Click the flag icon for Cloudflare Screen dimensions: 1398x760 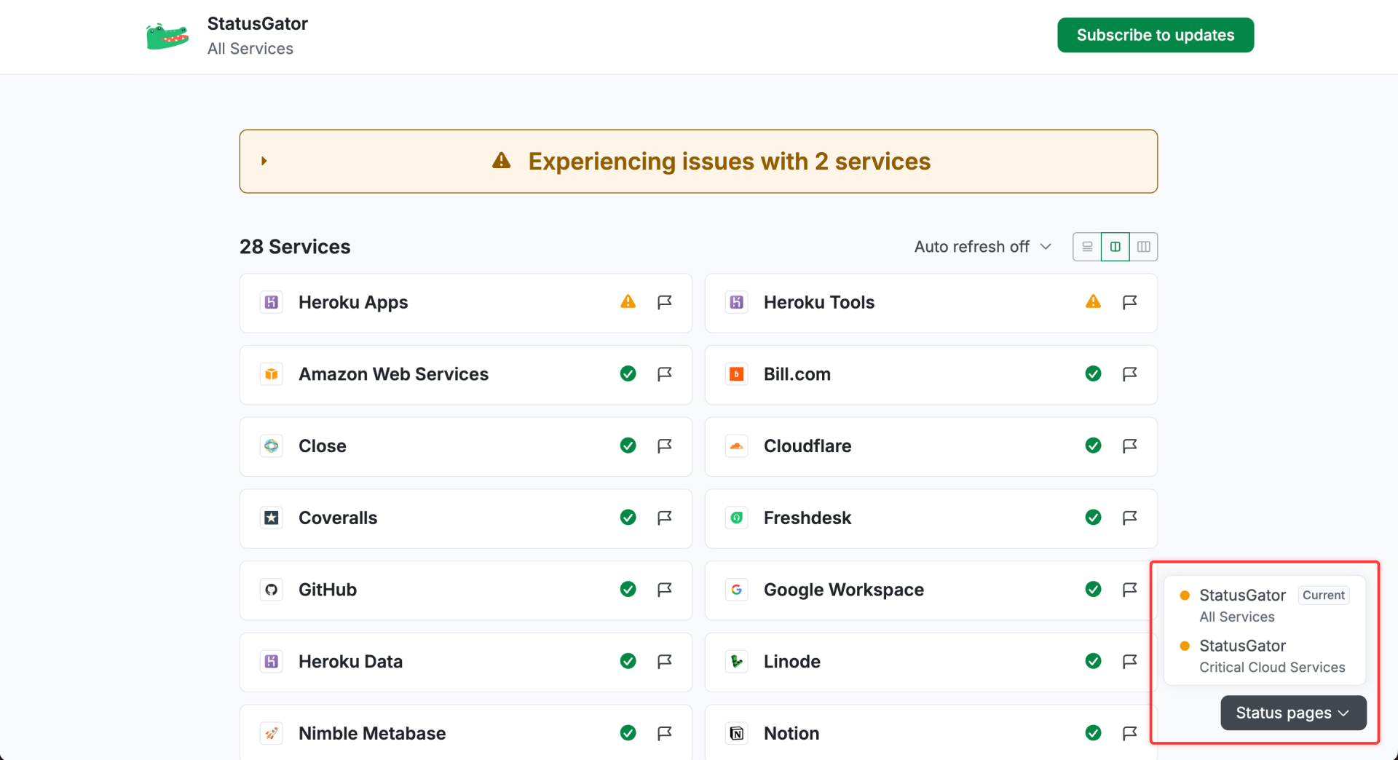coord(1129,446)
